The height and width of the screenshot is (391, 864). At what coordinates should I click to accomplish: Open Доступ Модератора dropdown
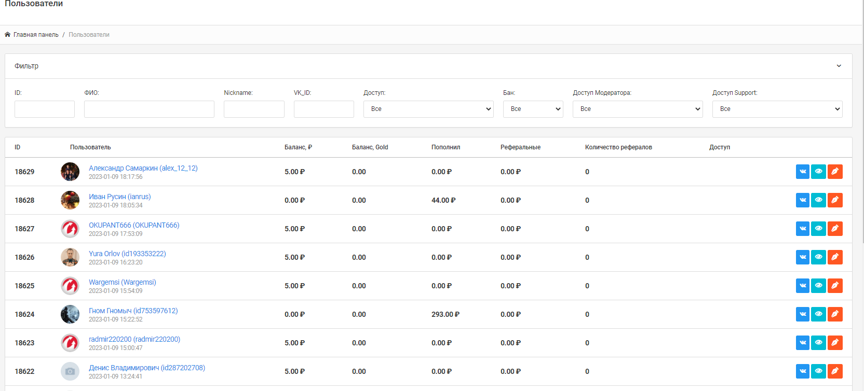637,109
